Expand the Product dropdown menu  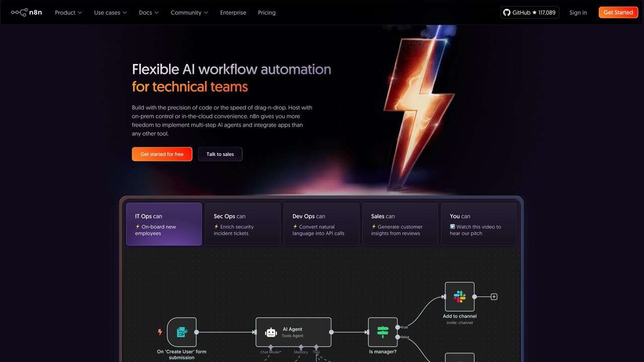(68, 13)
